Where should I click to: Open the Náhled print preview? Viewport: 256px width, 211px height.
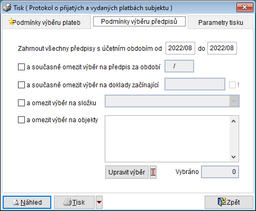click(27, 202)
